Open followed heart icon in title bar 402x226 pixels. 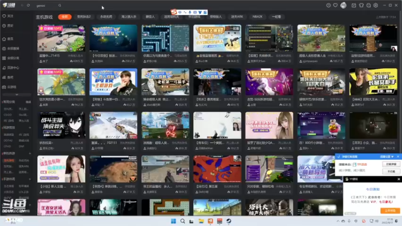[x=335, y=6]
